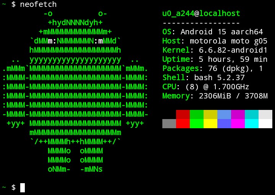Click the row of 'yyyy' characters in logo
The height and width of the screenshot is (195, 275).
pos(75,60)
